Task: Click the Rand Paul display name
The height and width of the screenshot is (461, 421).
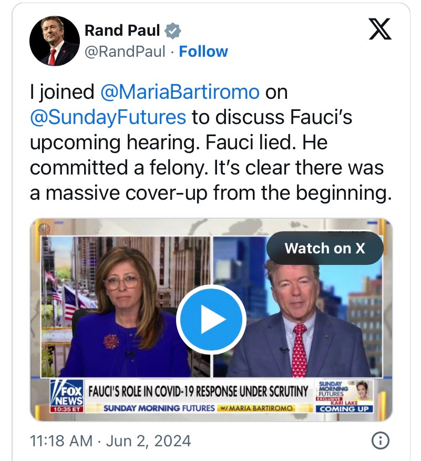Action: tap(122, 30)
